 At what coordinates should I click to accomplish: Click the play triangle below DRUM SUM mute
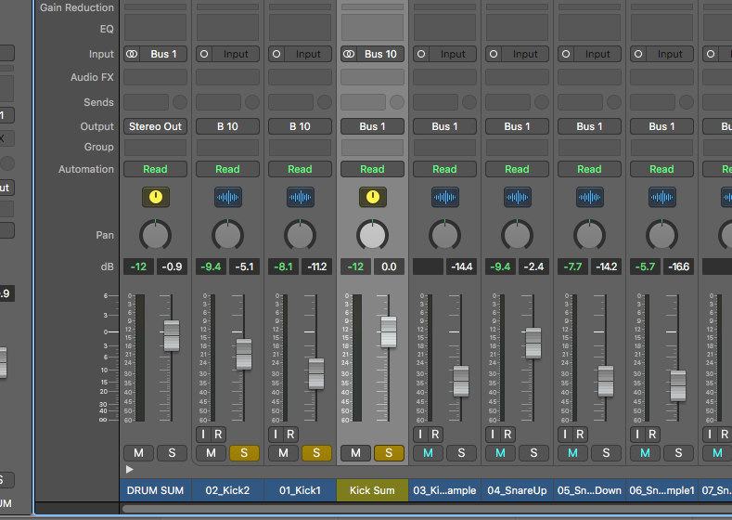click(130, 470)
